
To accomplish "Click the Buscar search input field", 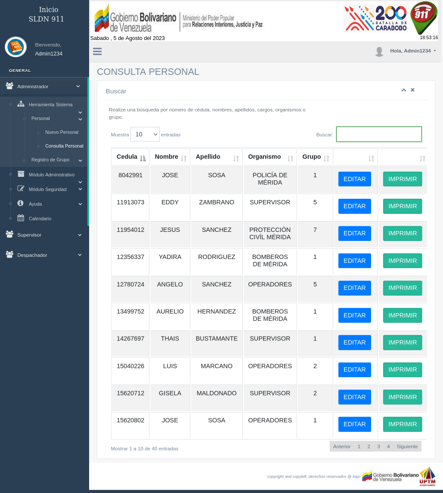I will point(379,134).
